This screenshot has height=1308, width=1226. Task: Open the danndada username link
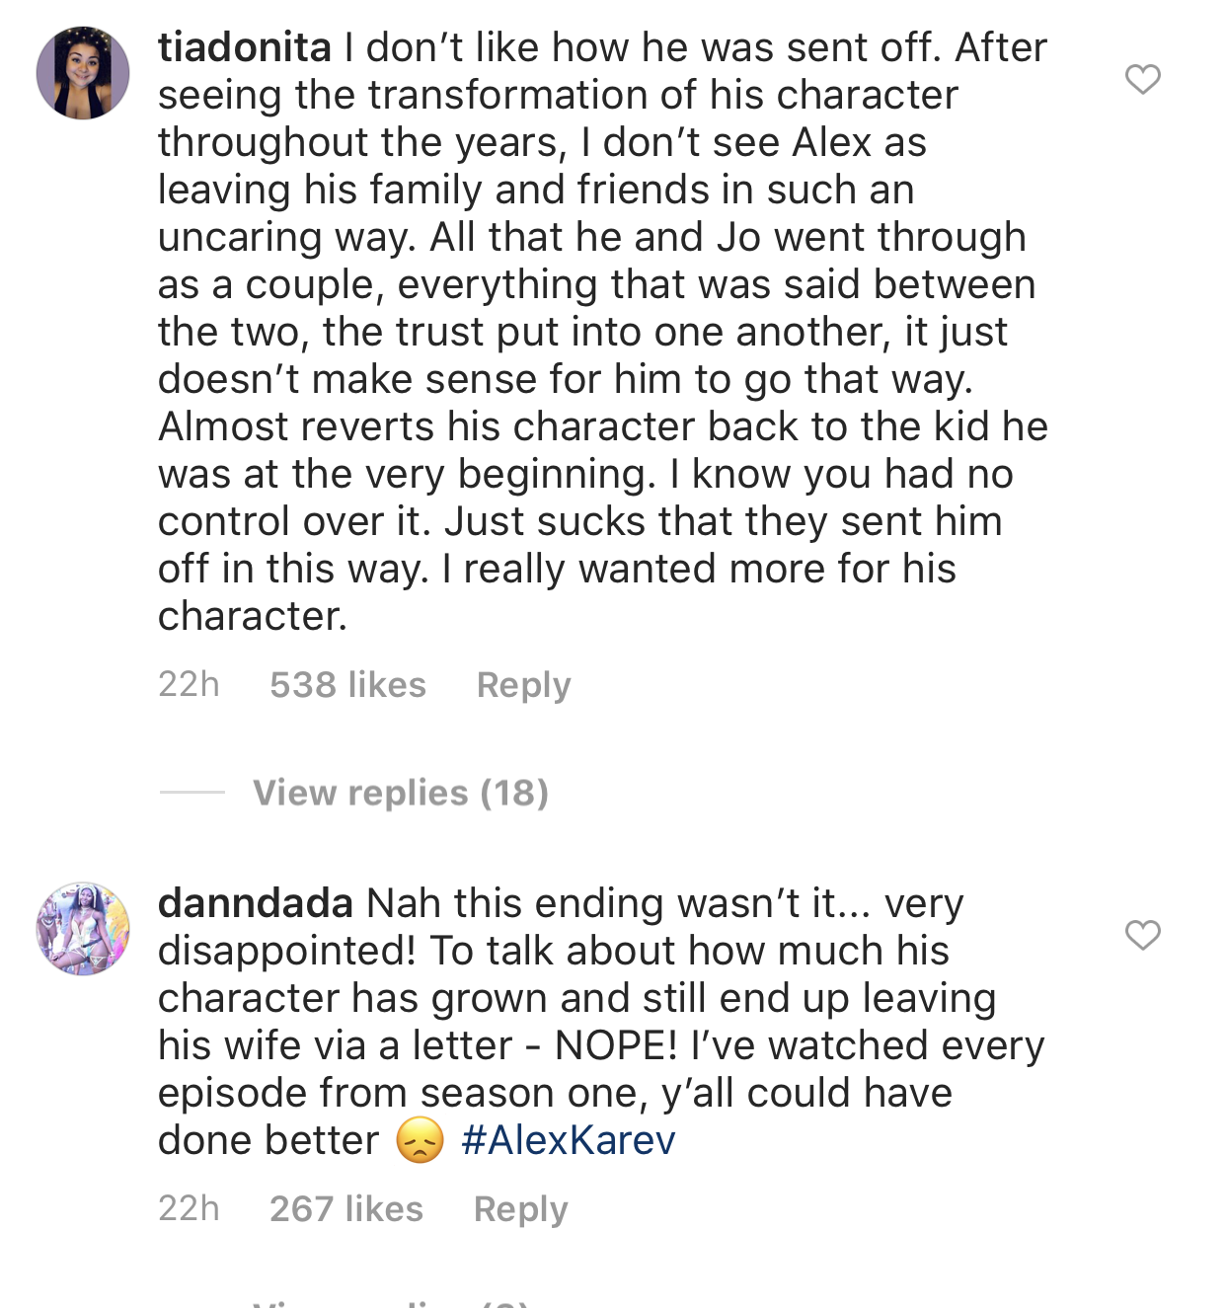pos(256,903)
